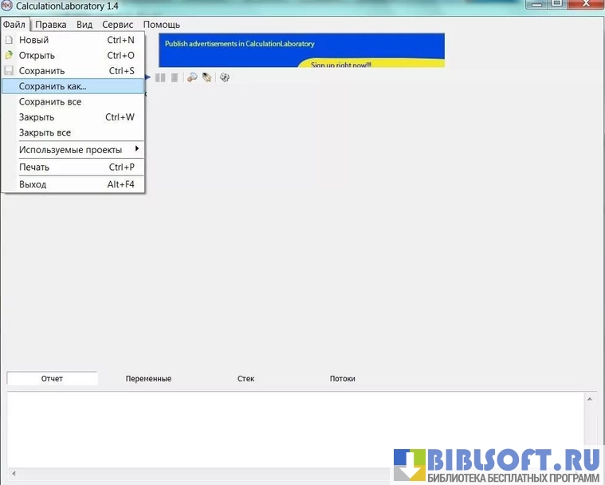Choose Сохранить как... from the menu

[53, 86]
